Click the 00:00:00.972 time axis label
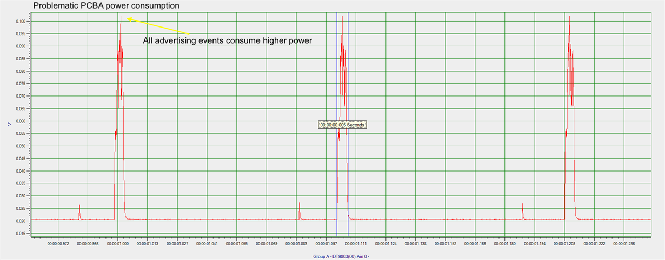665x260 pixels. click(x=58, y=244)
